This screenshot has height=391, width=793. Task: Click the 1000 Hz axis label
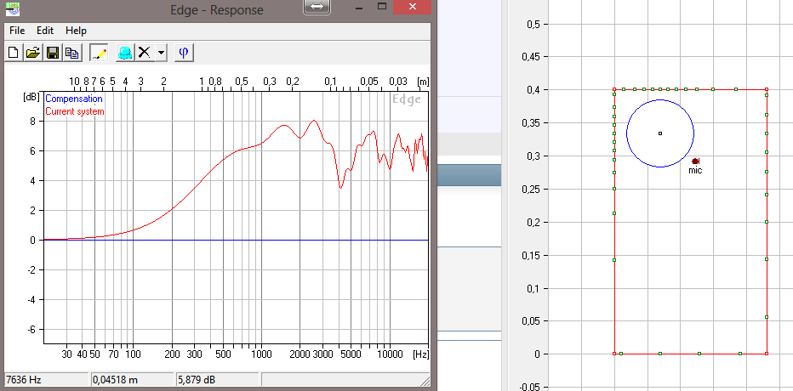261,353
